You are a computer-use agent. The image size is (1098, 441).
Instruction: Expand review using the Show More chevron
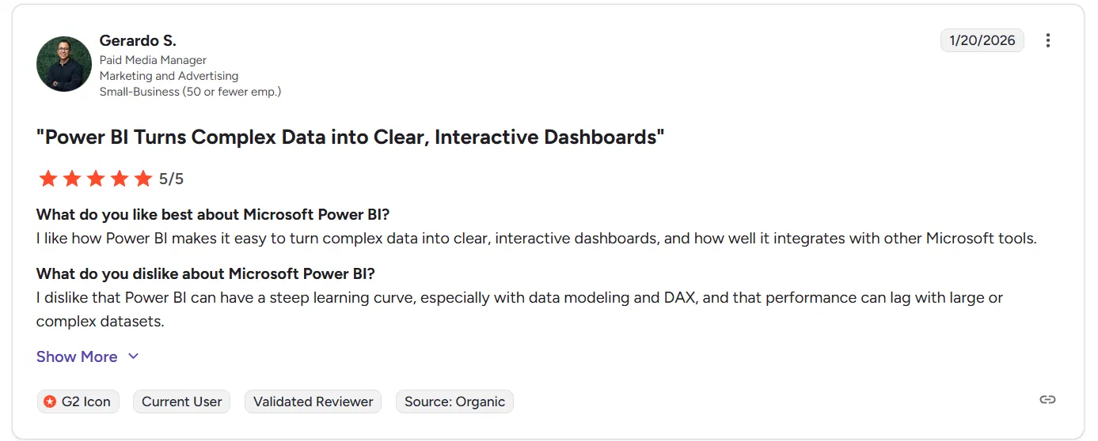pyautogui.click(x=134, y=356)
